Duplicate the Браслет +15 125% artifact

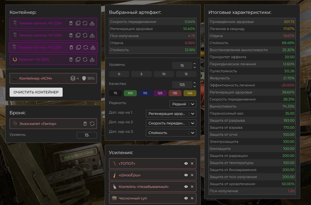coord(78,59)
